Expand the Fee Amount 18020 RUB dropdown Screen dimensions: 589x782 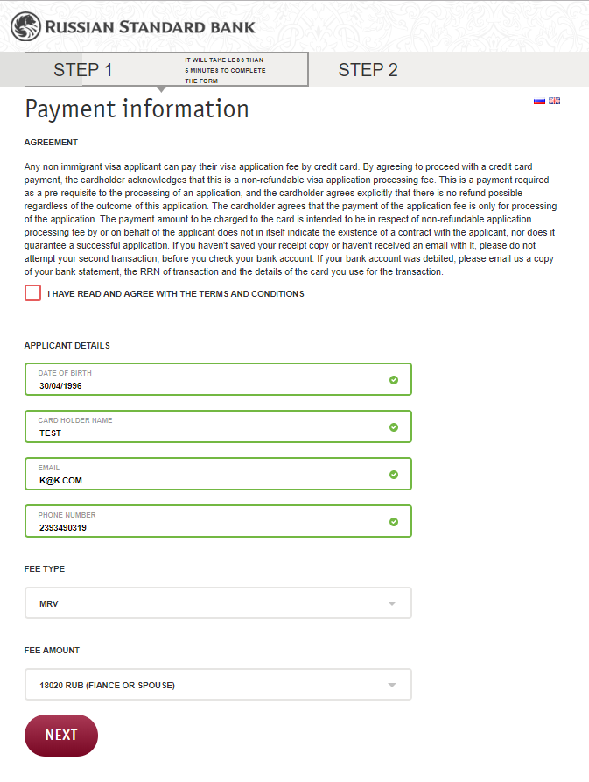(x=218, y=685)
